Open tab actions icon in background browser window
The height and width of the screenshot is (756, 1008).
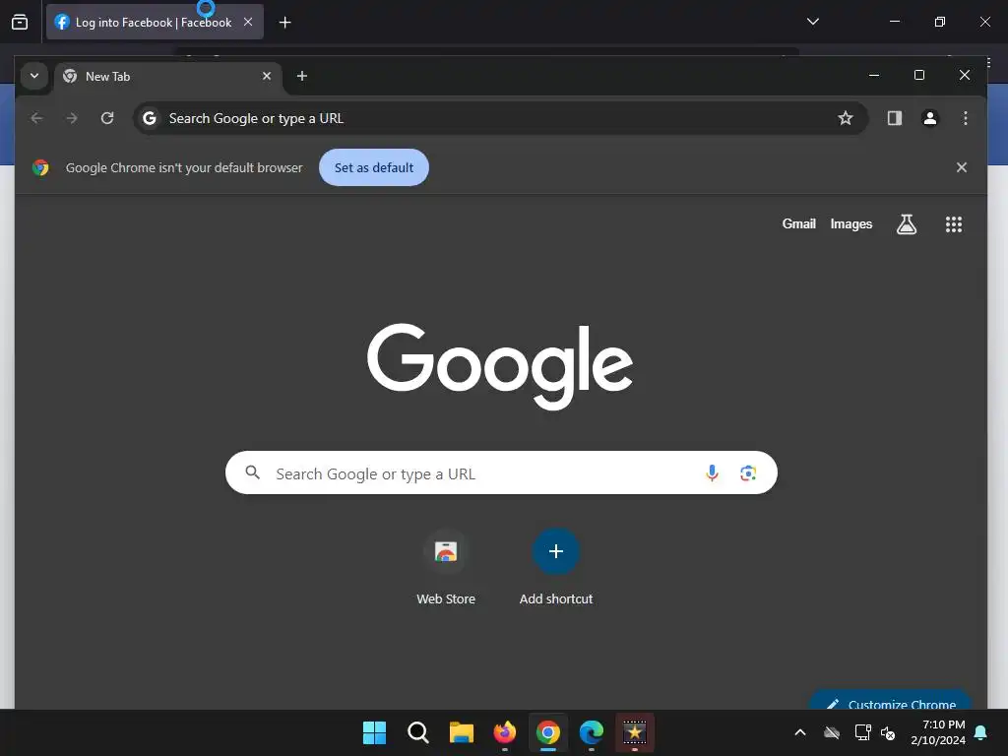pyautogui.click(x=20, y=22)
